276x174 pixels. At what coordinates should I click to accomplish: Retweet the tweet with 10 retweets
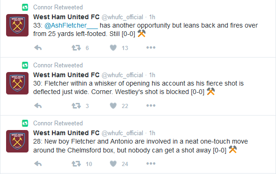click(x=76, y=164)
